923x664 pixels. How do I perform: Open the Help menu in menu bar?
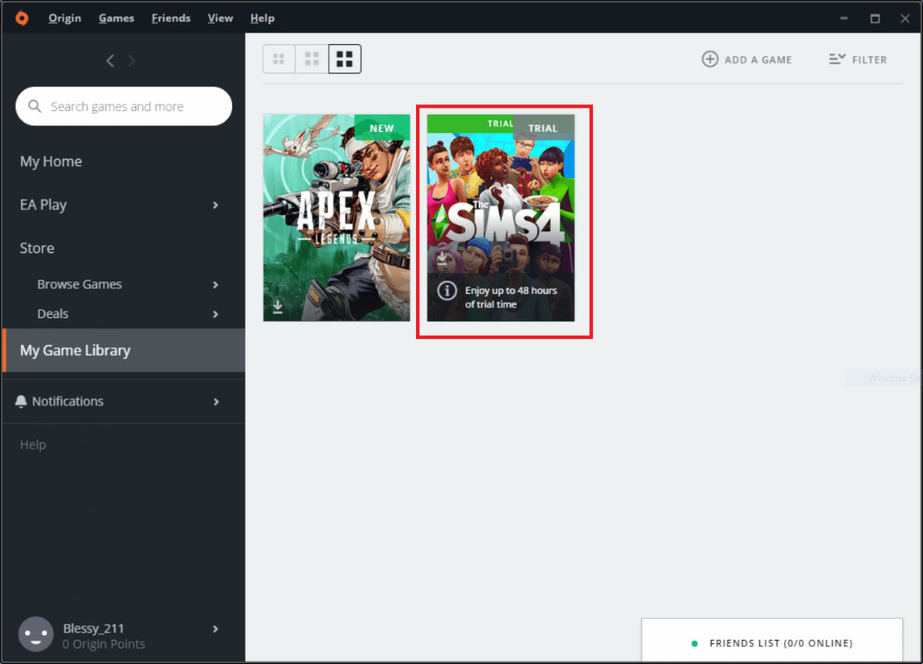click(x=262, y=18)
